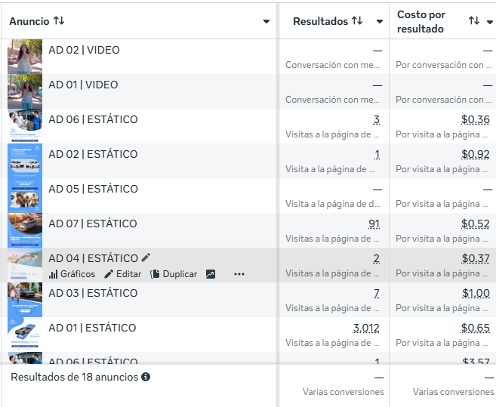496x407 pixels.
Task: Click the arrow icon right of Duplicar
Action: tap(211, 274)
